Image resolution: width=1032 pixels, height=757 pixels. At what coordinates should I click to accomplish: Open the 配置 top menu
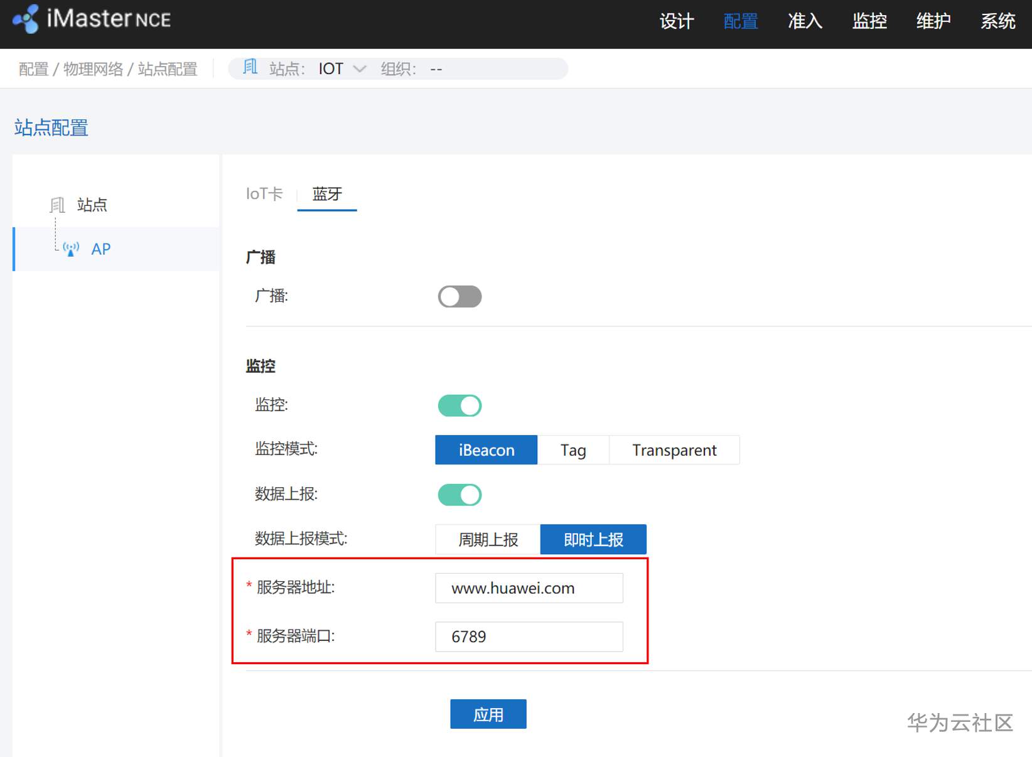click(x=741, y=21)
